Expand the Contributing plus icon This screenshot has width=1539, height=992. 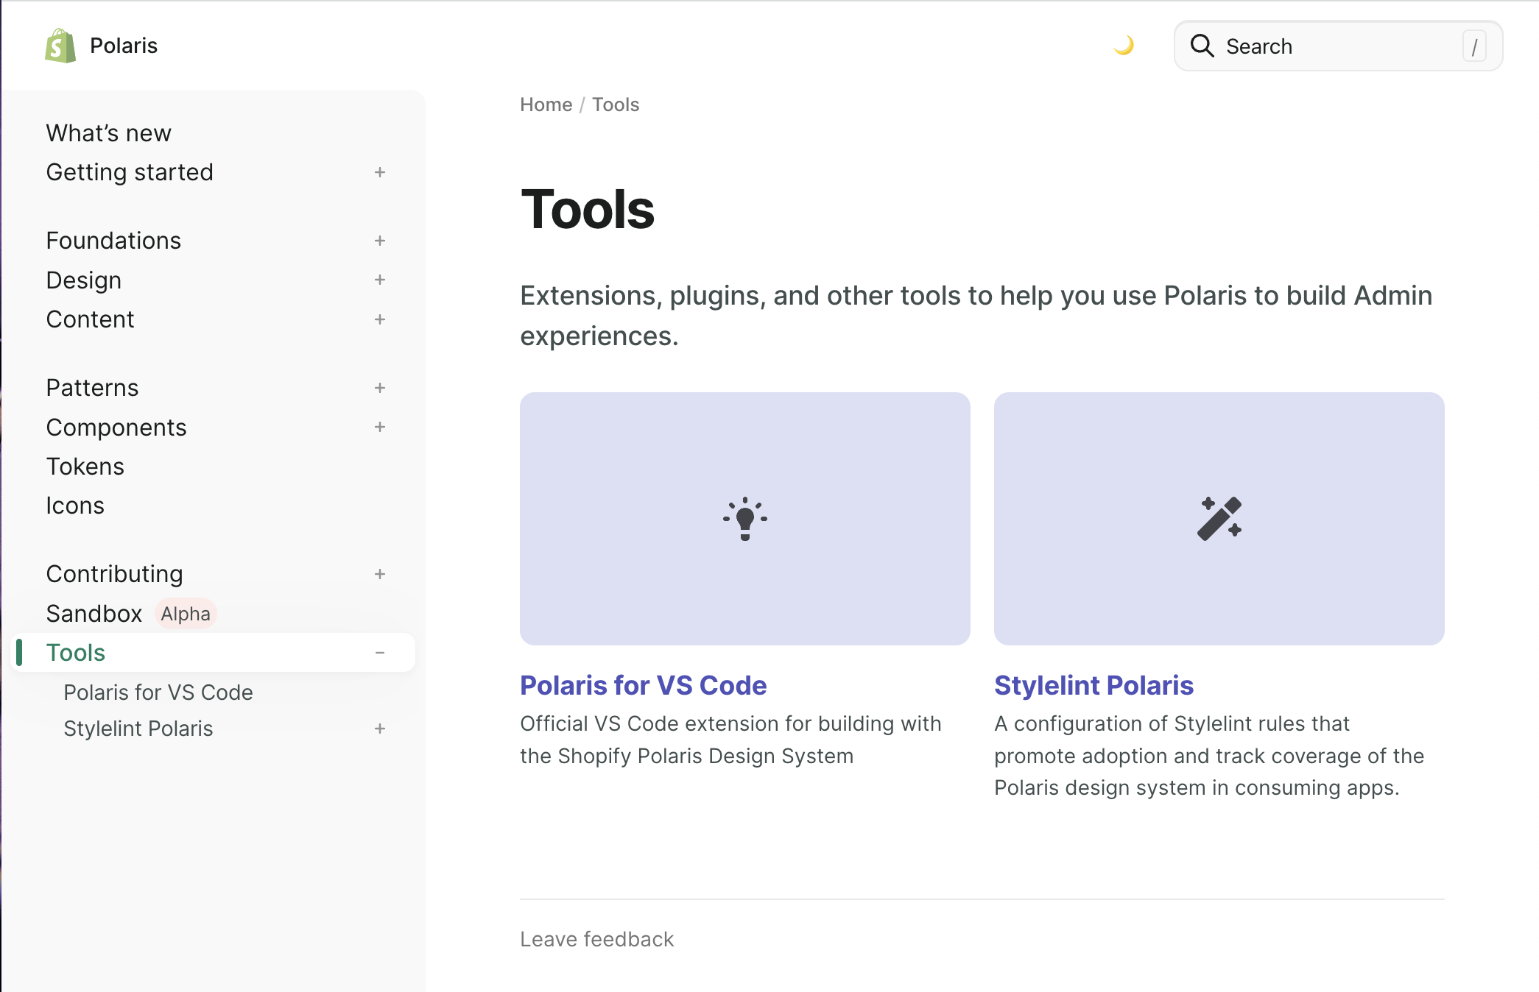[x=380, y=574]
